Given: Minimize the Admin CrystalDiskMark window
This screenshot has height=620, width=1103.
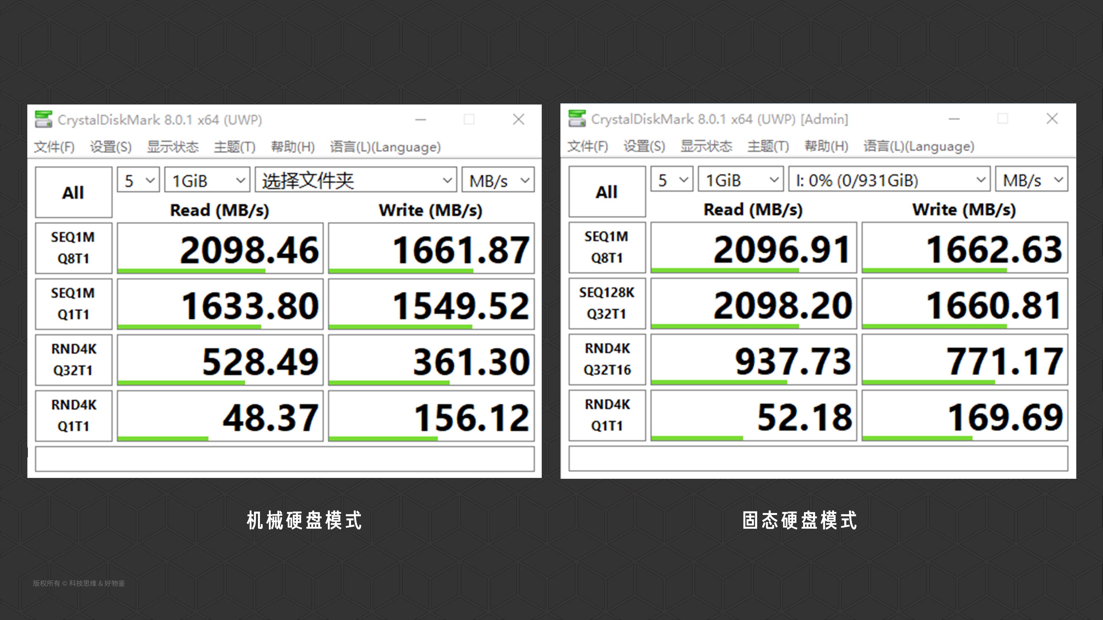Looking at the screenshot, I should [954, 119].
